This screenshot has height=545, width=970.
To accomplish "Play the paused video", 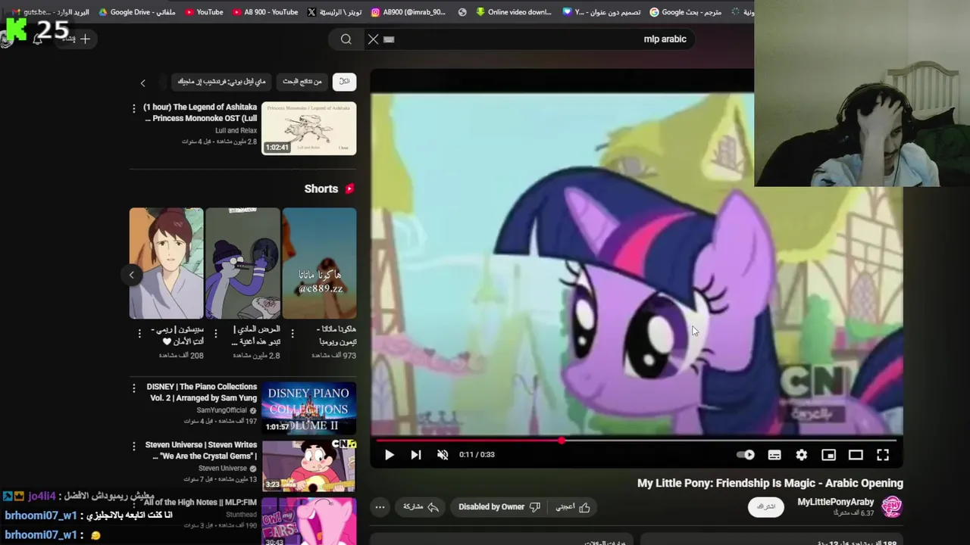I will pos(389,455).
